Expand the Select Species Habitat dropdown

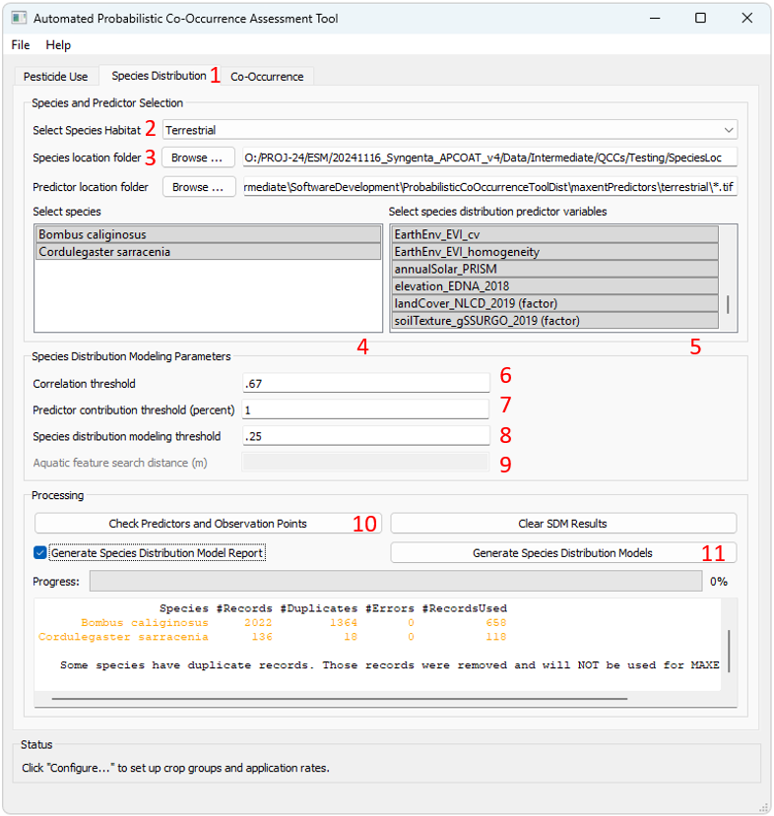450,130
